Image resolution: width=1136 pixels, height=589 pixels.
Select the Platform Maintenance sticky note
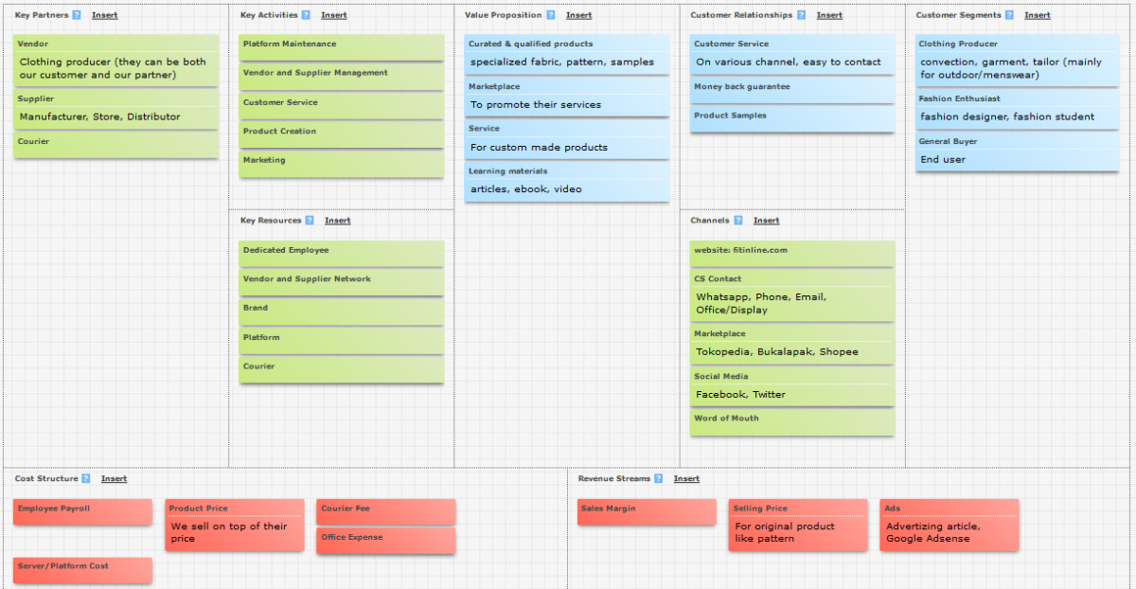341,47
